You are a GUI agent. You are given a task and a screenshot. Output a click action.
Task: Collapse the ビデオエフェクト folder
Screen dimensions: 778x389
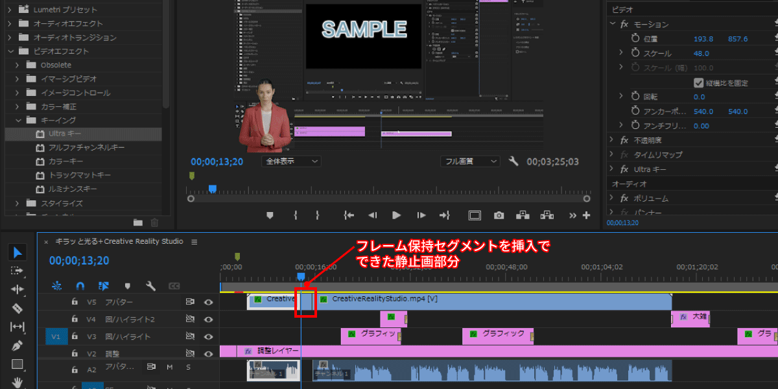[11, 51]
